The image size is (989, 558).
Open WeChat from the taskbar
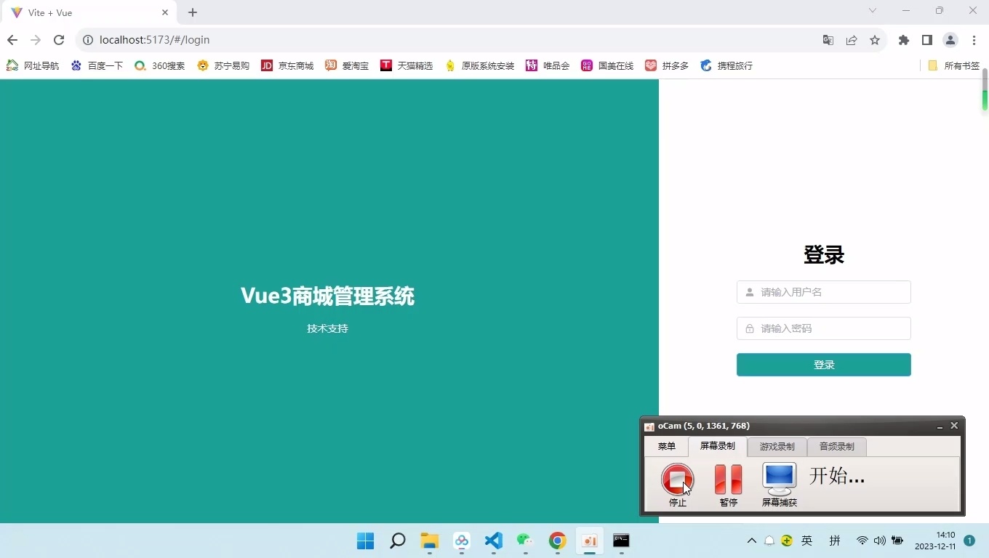pyautogui.click(x=524, y=541)
